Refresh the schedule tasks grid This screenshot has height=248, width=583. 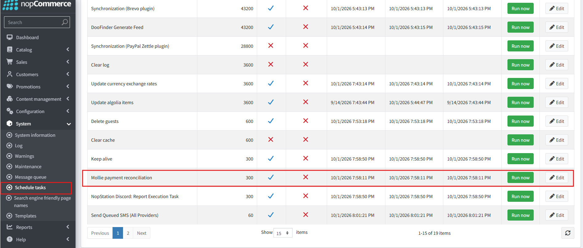click(x=568, y=233)
